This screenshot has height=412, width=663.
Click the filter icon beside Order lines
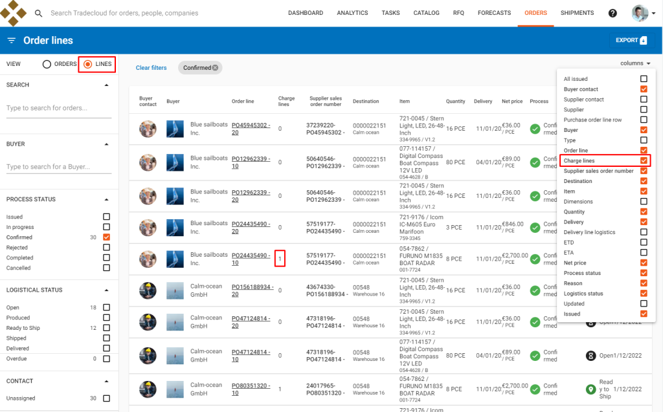pyautogui.click(x=12, y=41)
